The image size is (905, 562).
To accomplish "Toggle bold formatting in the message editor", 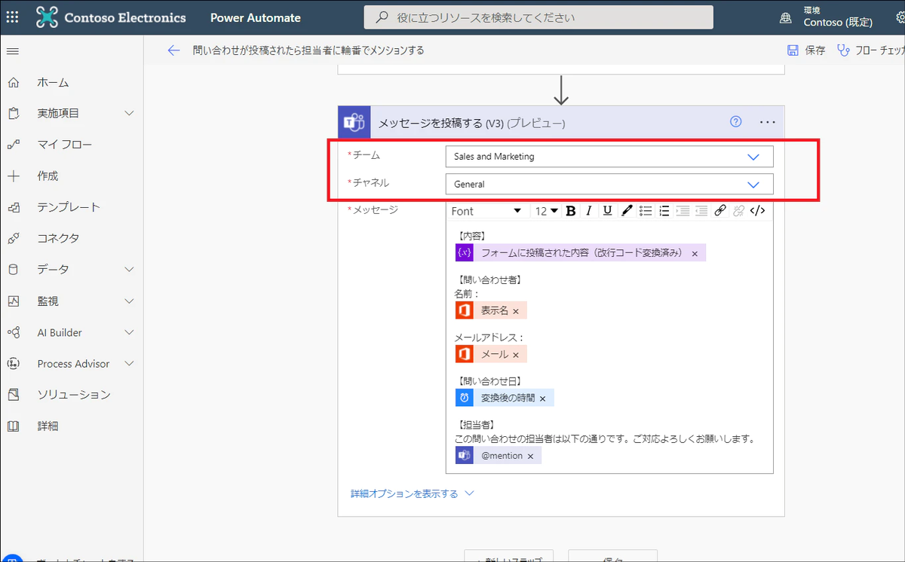I will pyautogui.click(x=570, y=211).
